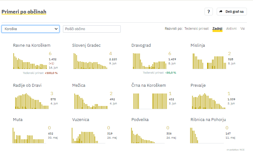Open the Mežica bar chart

click(x=91, y=101)
